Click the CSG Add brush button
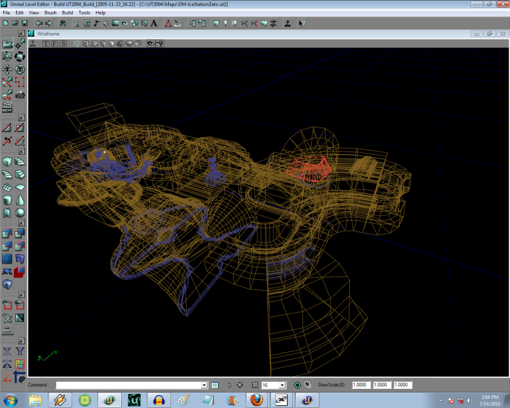510x408 pixels. tap(7, 233)
